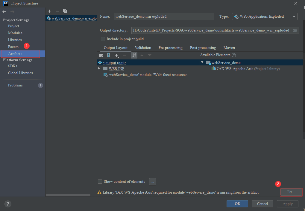Confirm with OK button
This screenshot has height=211, width=305.
[237, 204]
